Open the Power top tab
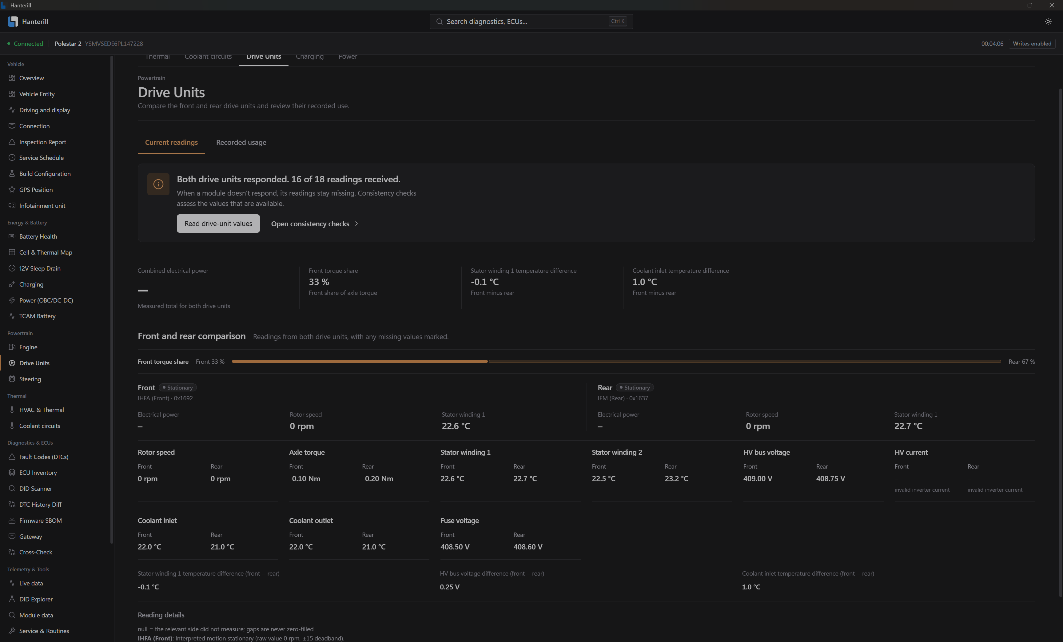The image size is (1063, 642). 348,57
